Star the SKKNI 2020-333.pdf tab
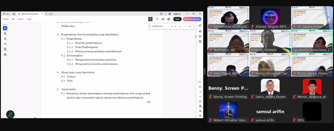 coord(19,14)
